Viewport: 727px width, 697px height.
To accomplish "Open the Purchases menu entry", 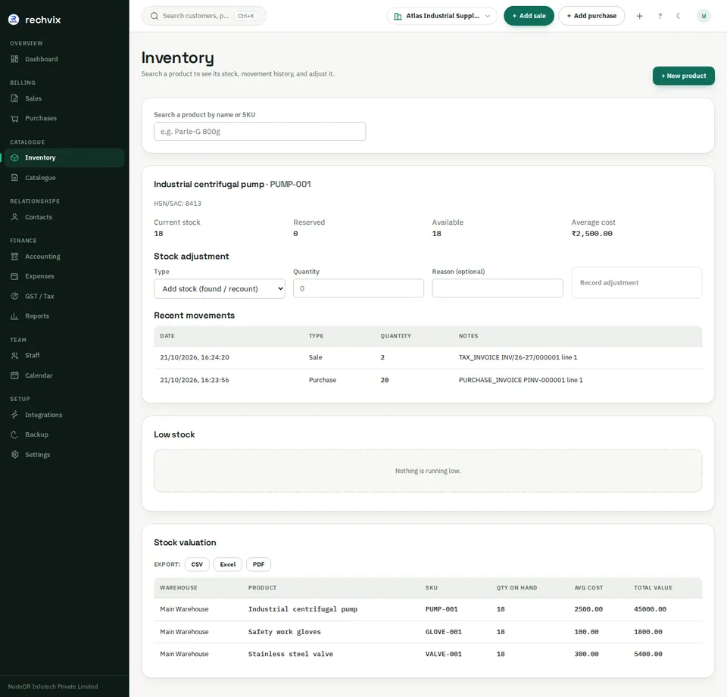I will (x=64, y=118).
